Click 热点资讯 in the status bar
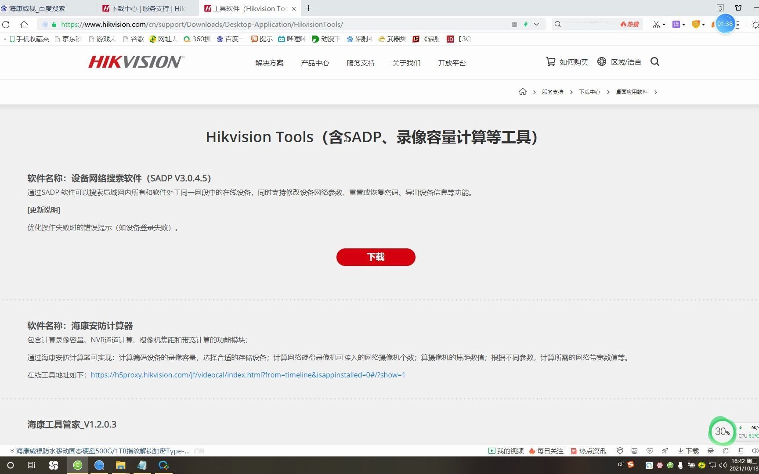This screenshot has height=474, width=759. 588,451
